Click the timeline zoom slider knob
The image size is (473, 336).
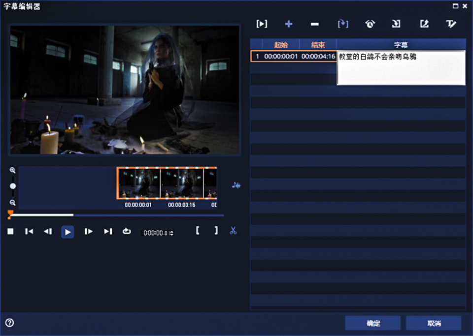coord(13,186)
